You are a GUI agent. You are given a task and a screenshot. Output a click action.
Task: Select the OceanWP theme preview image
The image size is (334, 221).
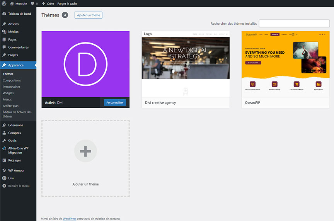pos(285,64)
